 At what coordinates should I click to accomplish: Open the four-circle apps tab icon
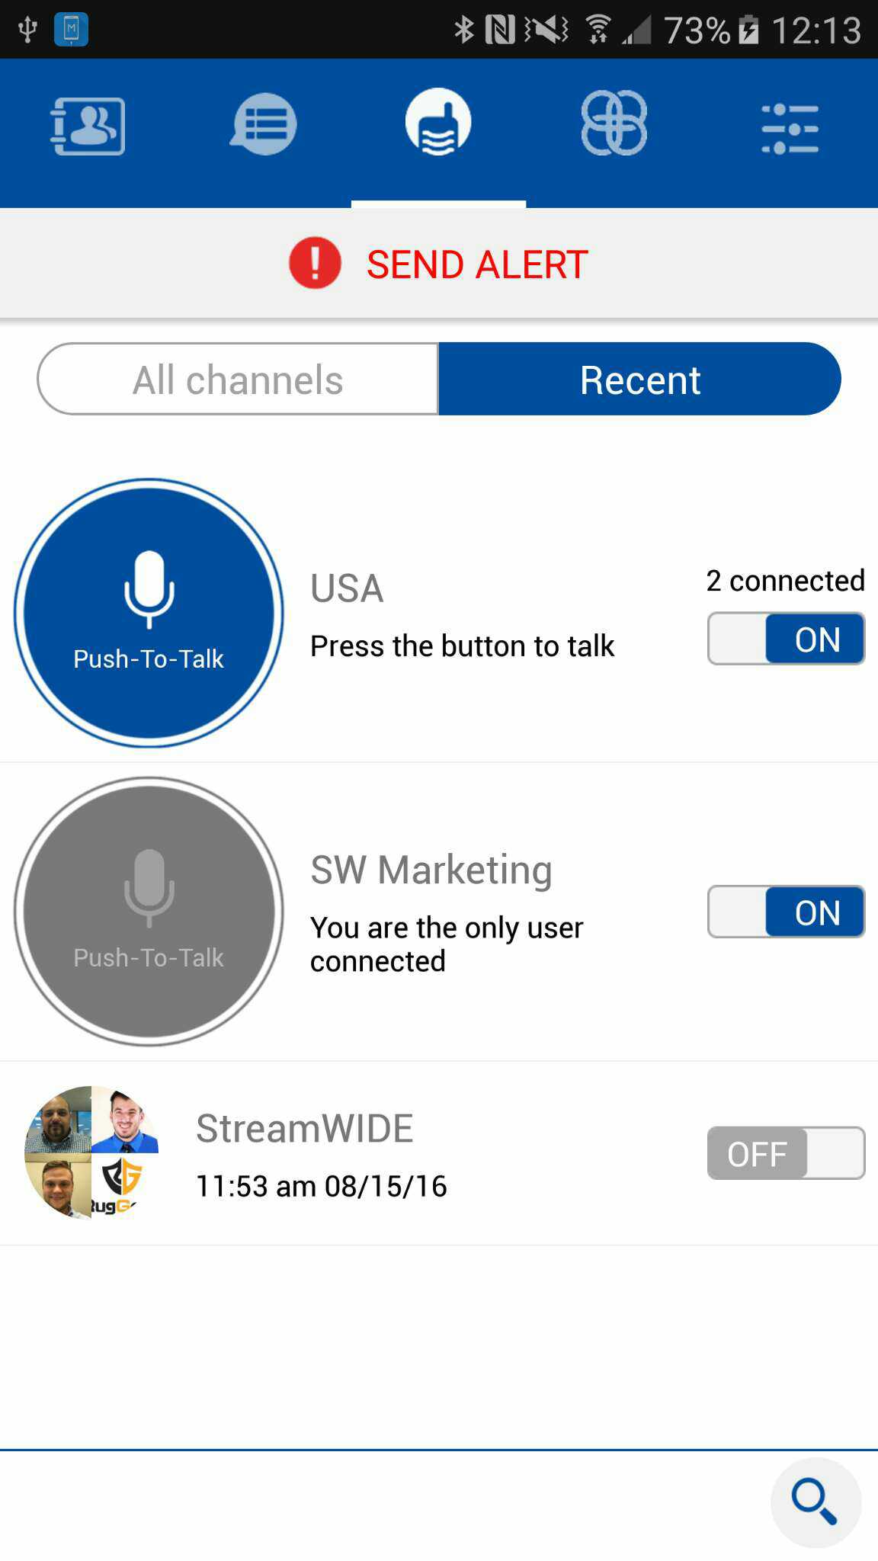click(614, 123)
